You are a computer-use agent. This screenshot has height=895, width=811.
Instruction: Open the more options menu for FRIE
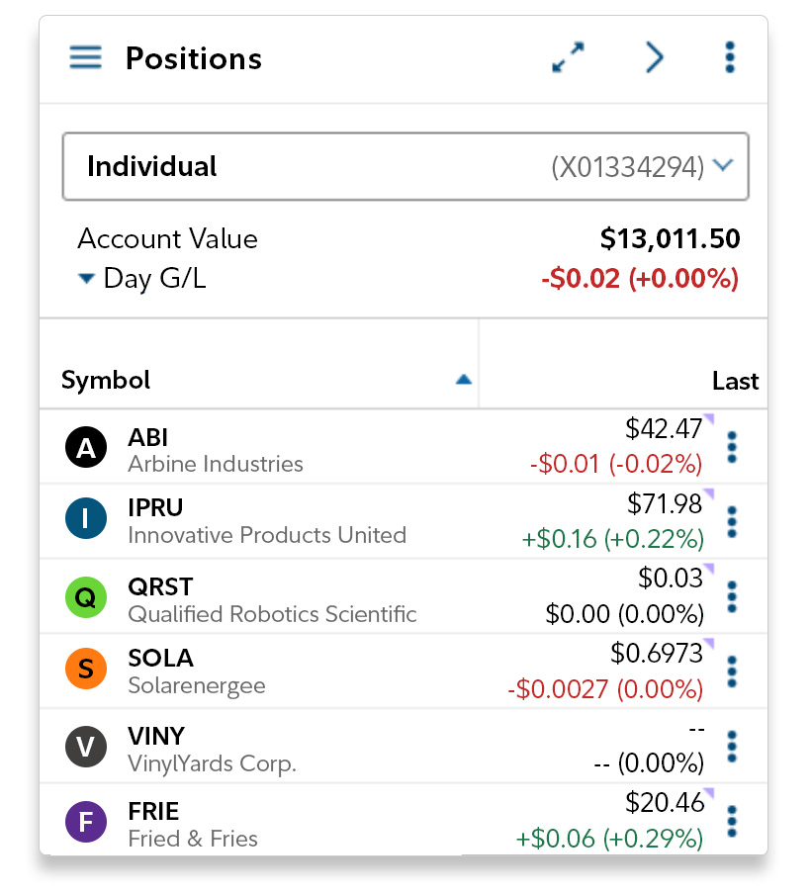[732, 822]
